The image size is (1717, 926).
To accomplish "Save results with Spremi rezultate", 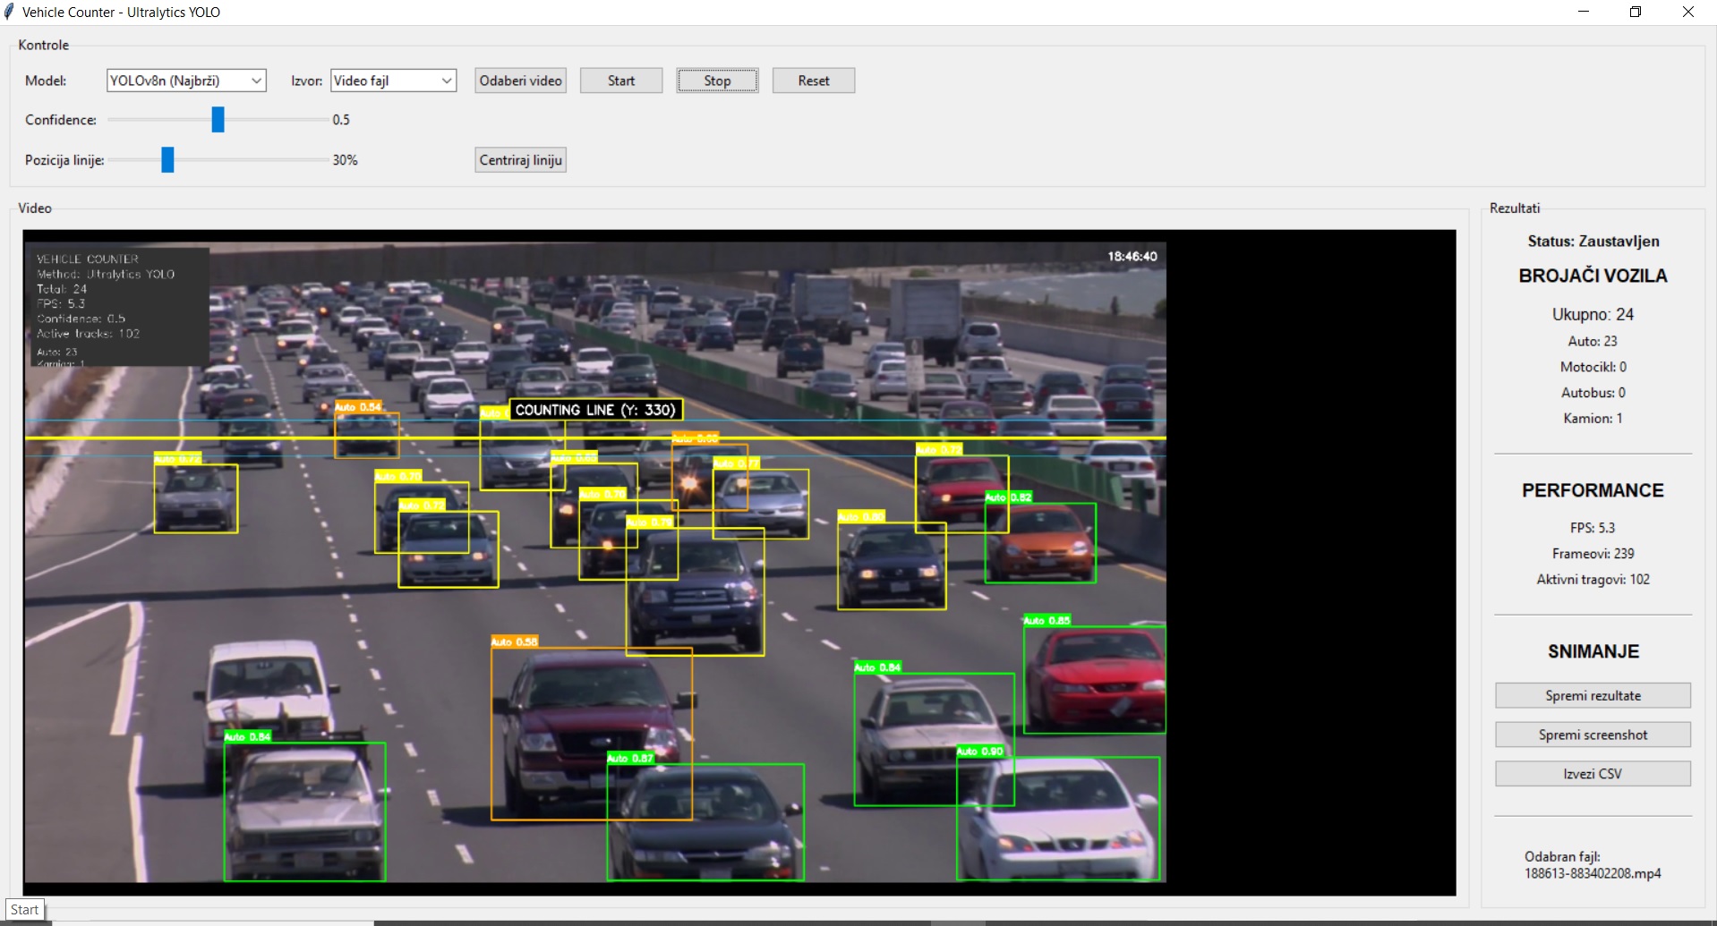I will (x=1593, y=695).
